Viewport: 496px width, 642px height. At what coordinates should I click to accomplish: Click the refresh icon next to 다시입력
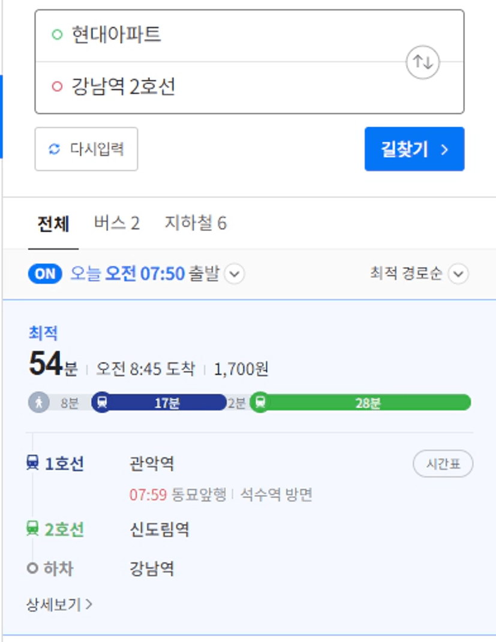pos(55,149)
